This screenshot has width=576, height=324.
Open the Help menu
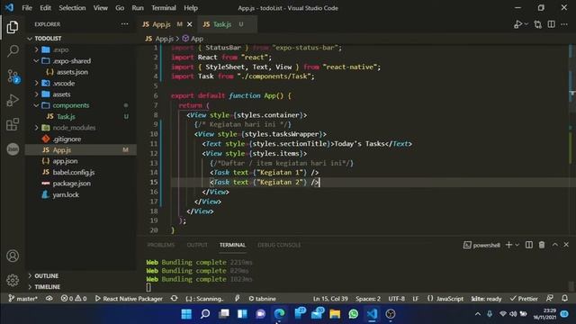tap(191, 8)
